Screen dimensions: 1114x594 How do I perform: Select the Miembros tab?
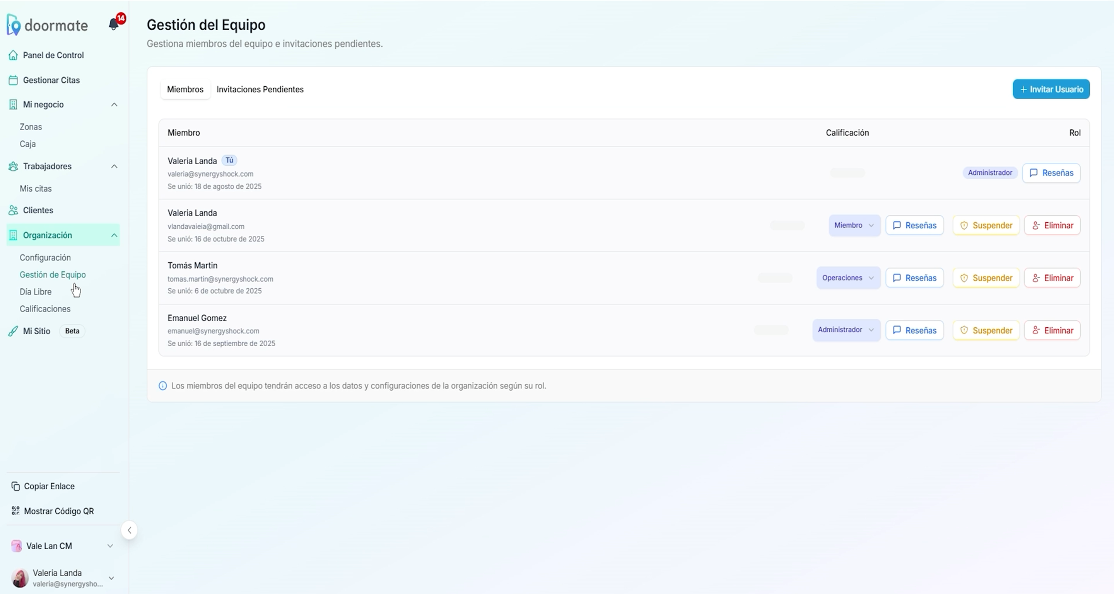pyautogui.click(x=185, y=89)
